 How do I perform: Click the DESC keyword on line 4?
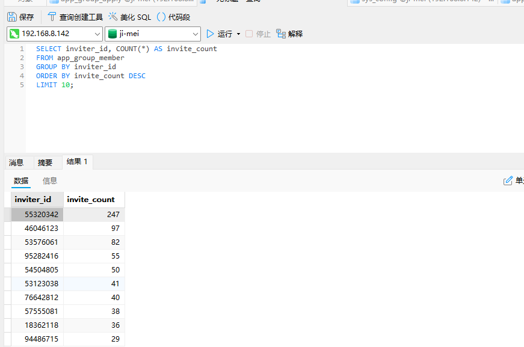pos(137,76)
